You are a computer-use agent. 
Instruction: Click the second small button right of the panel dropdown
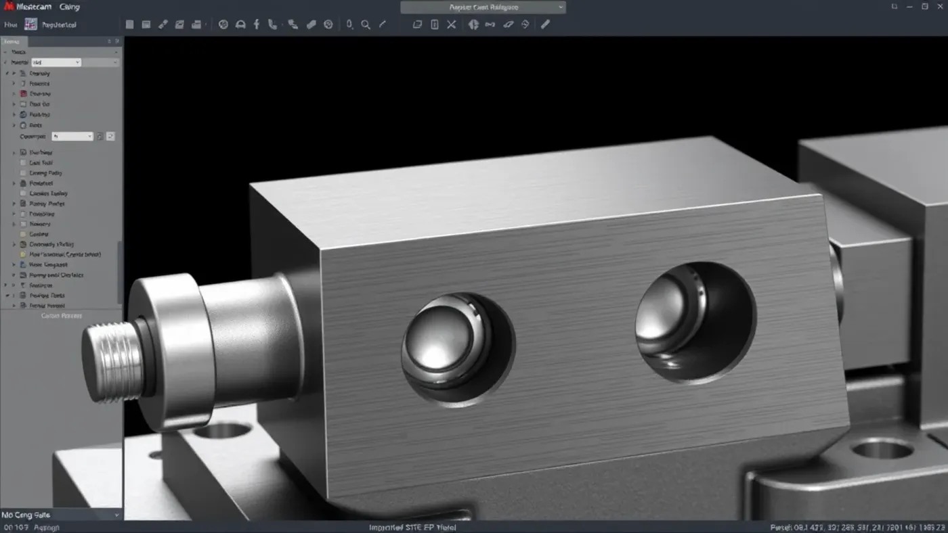click(110, 136)
